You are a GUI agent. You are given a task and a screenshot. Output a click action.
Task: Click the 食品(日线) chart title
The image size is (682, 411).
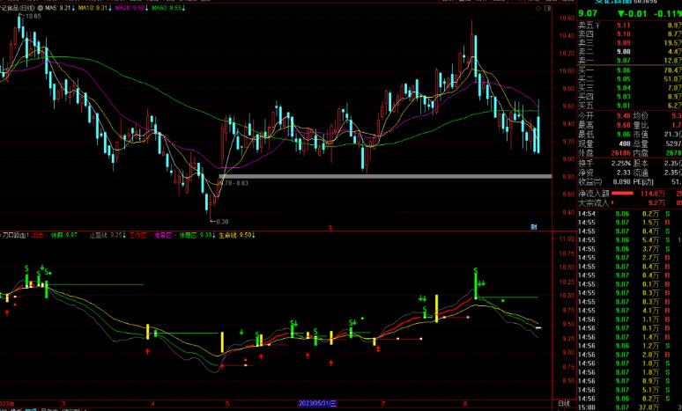pos(18,8)
